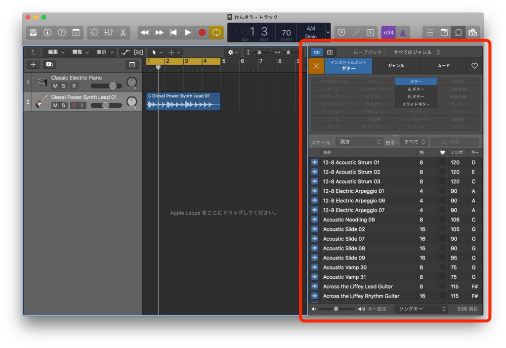This screenshot has width=506, height=348.
Task: Click bar 5 on the ruler
Action: point(224,61)
